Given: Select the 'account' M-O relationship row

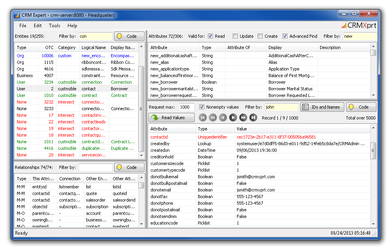Looking at the screenshot, I should click(76, 213).
